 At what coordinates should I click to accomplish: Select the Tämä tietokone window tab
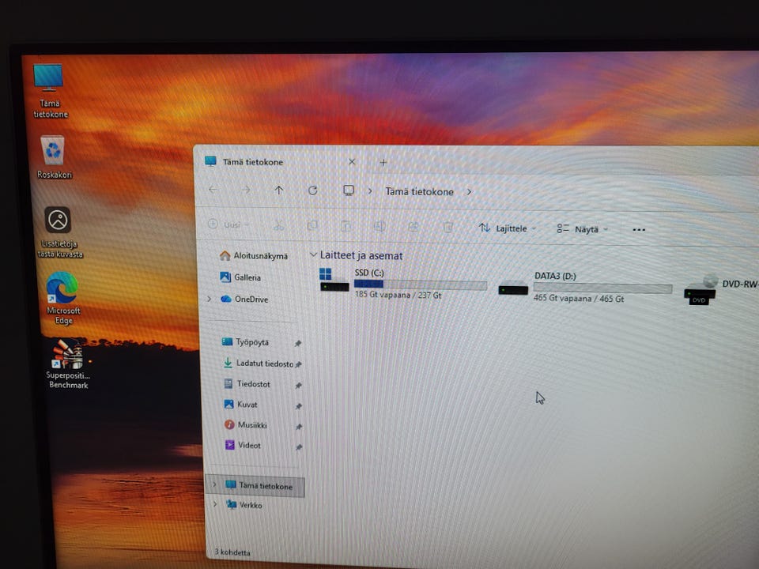281,162
